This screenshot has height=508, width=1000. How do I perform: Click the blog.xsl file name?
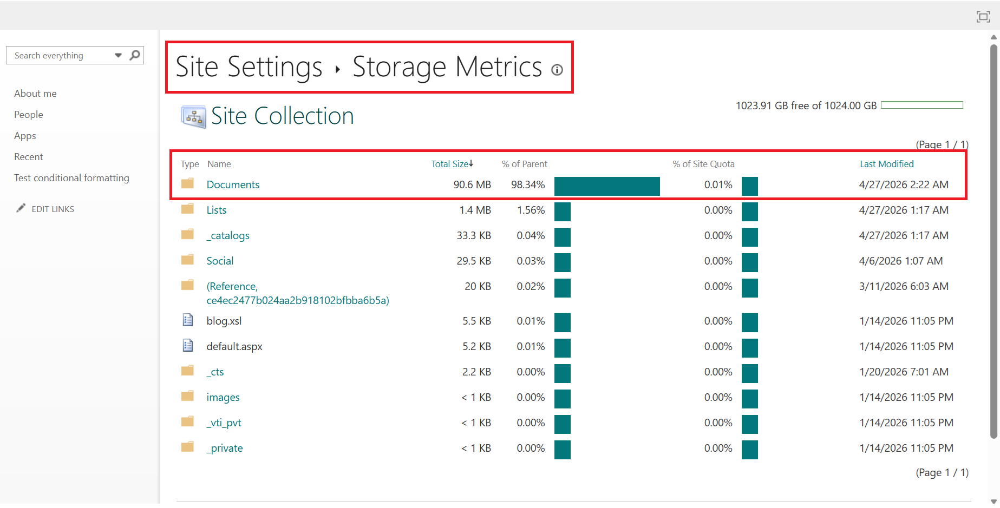point(224,321)
